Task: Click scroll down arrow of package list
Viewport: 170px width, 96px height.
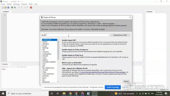Action: point(58,82)
